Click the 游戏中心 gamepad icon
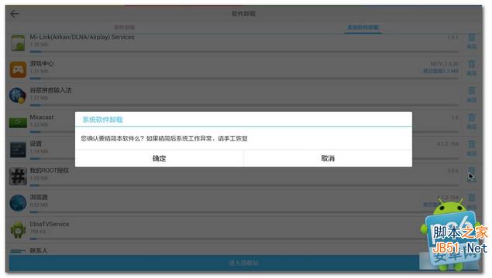The height and width of the screenshot is (278, 492). [18, 69]
